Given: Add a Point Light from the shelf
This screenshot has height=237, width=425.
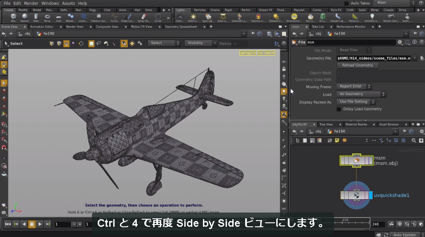Looking at the screenshot, I should pos(193,18).
